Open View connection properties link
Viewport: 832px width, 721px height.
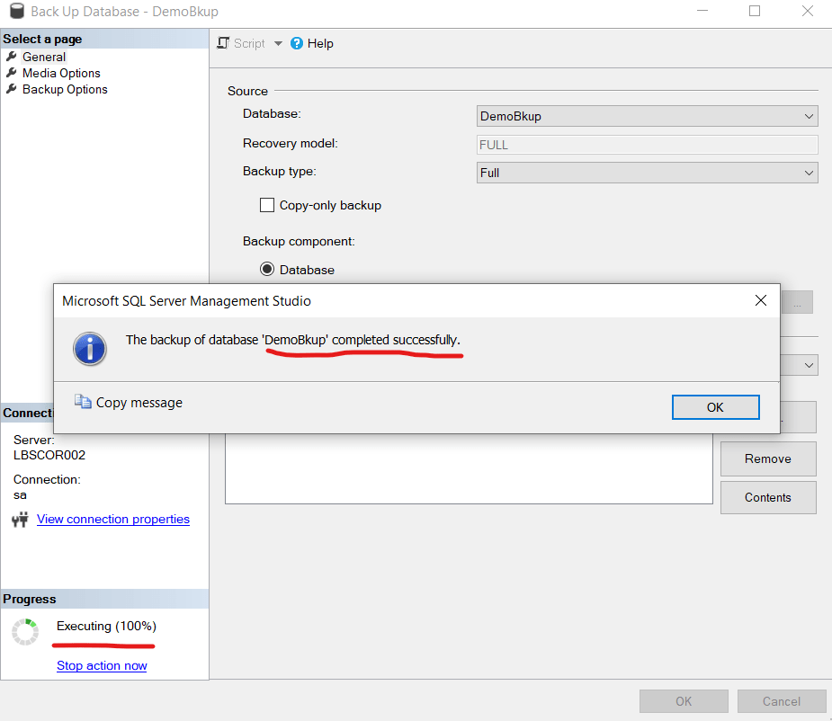[x=113, y=519]
